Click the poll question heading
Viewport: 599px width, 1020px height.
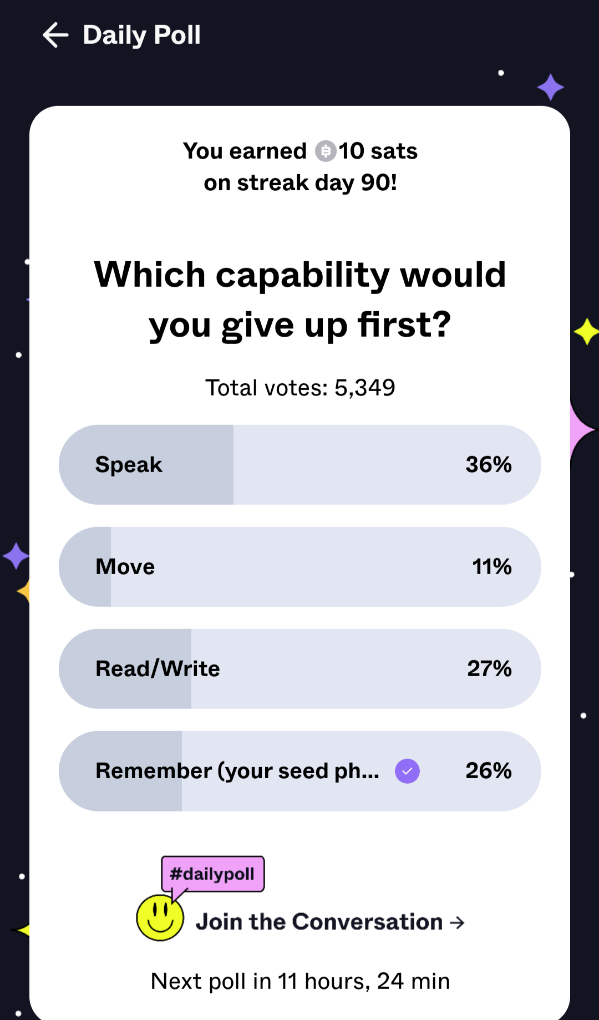(x=300, y=300)
